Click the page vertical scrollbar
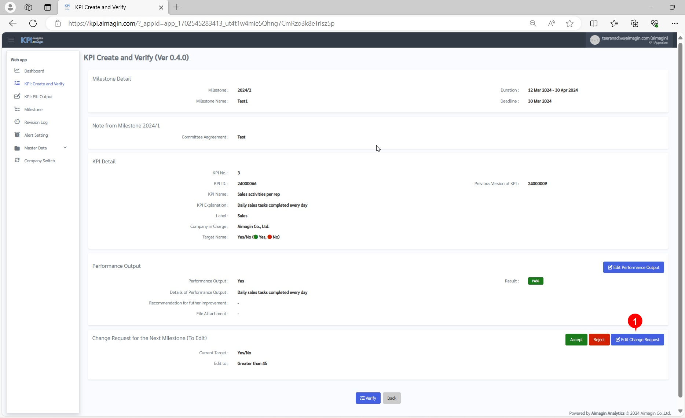 coord(680,220)
